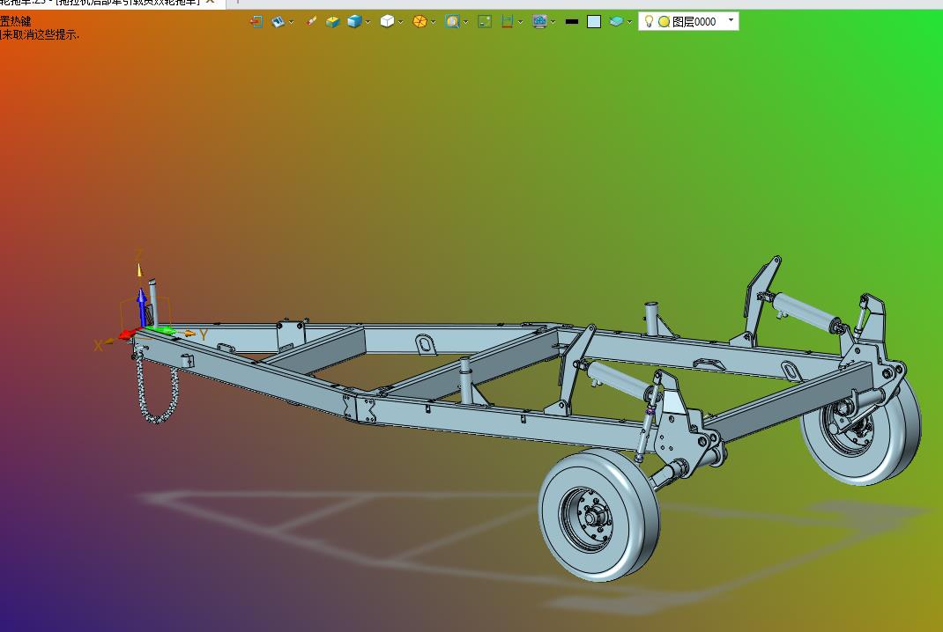Image resolution: width=943 pixels, height=632 pixels.
Task: Open dropdown beside the section frame icon
Action: tap(520, 22)
